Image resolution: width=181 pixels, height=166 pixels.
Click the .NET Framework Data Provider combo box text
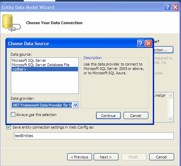(42, 105)
